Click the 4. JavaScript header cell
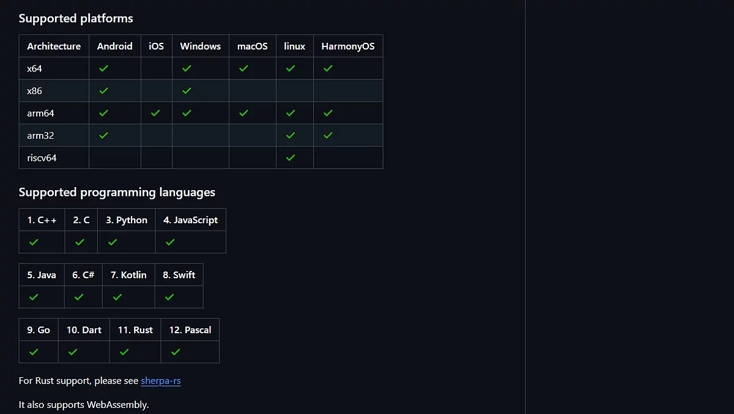The height and width of the screenshot is (414, 734). tap(190, 220)
